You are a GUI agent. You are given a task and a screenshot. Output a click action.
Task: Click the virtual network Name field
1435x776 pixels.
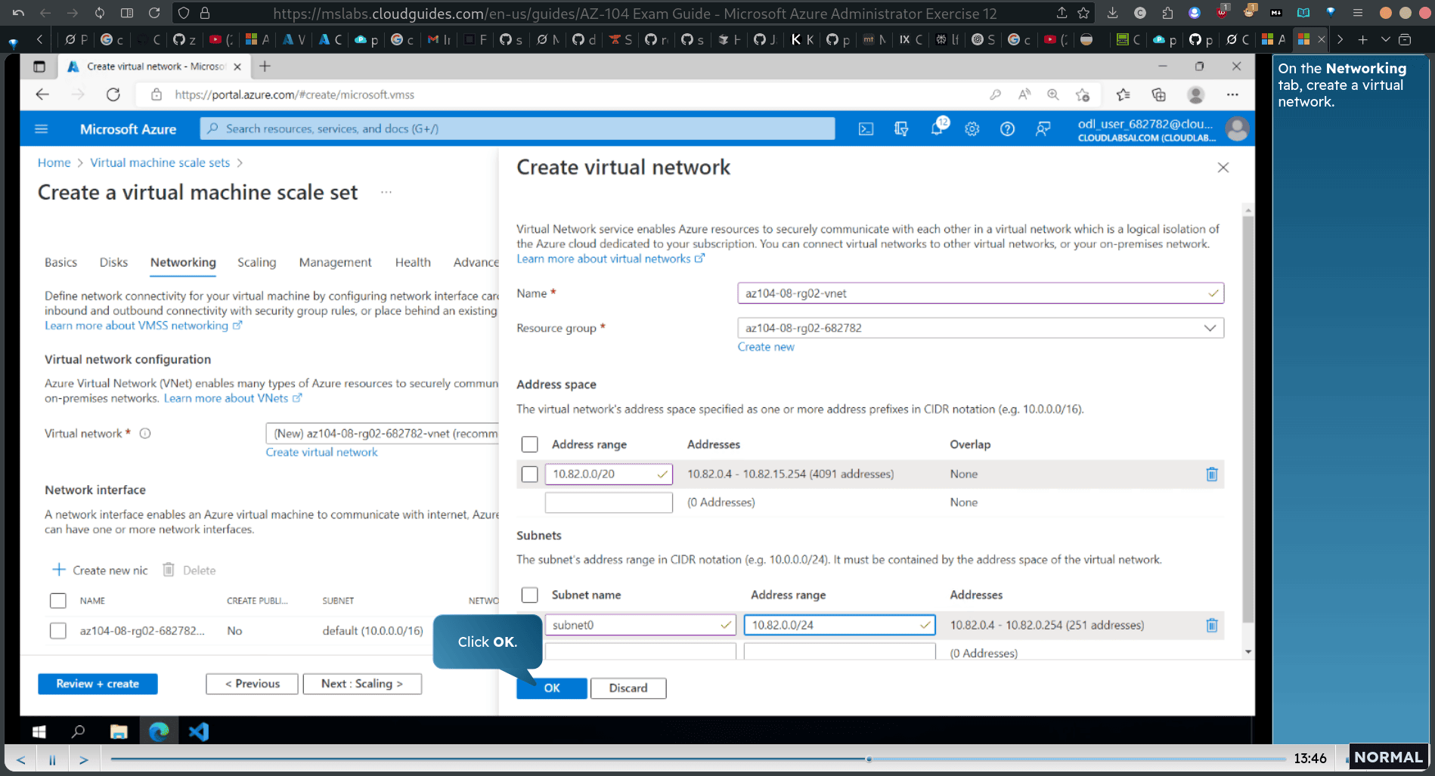click(981, 293)
